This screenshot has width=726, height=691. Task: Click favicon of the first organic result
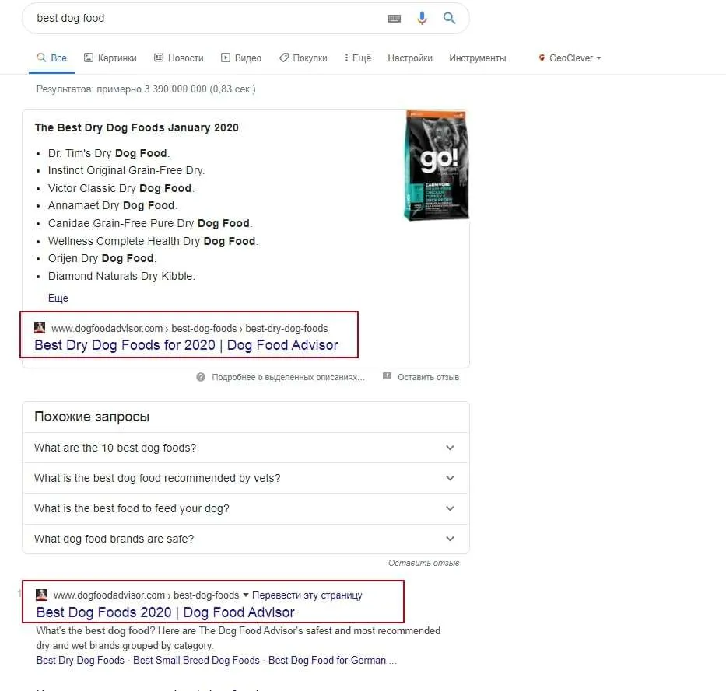(x=42, y=595)
